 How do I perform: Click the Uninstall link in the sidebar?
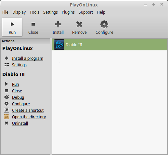pyautogui.click(x=20, y=123)
